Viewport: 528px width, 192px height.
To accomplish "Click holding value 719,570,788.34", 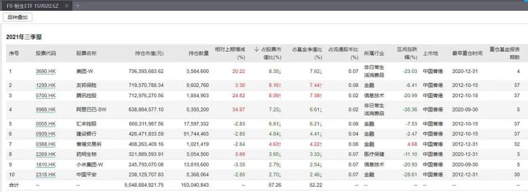I will (146, 86).
